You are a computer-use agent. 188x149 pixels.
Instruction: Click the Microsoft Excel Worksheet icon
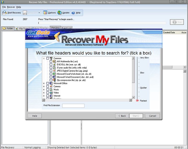pos(54,74)
